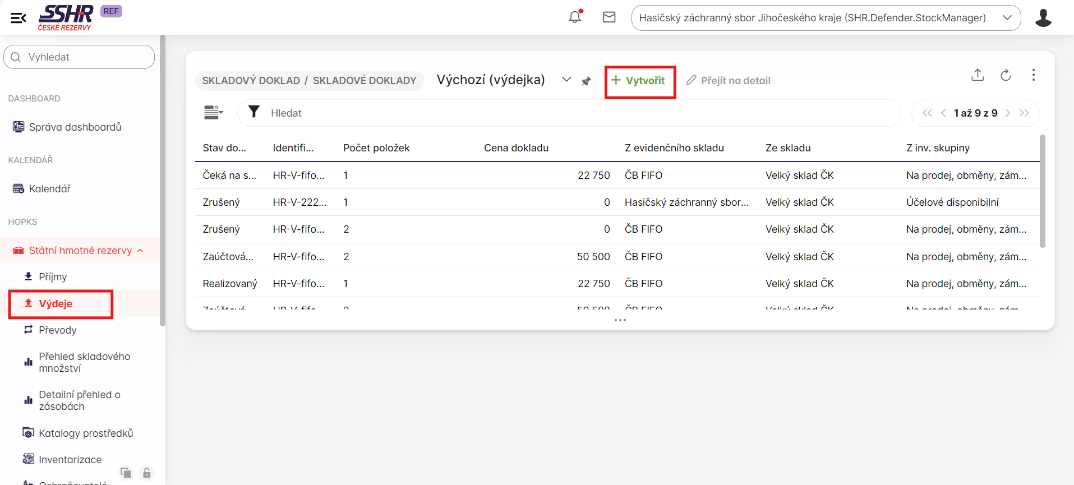Click the filter funnel icon
The width and height of the screenshot is (1074, 485).
coord(254,112)
